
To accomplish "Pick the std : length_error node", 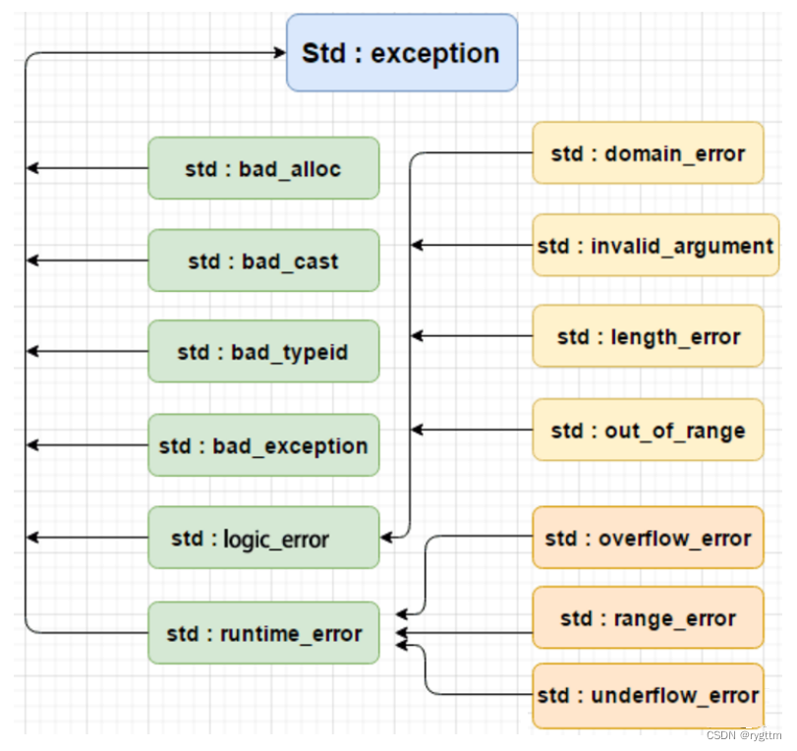I will point(648,336).
